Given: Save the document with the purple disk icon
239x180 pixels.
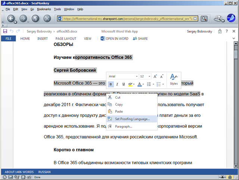Looking at the screenshot, I should (x=5, y=31).
